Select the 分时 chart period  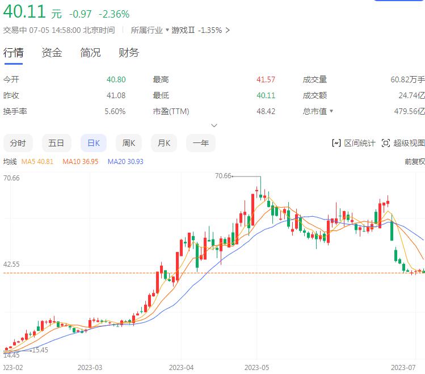point(18,143)
